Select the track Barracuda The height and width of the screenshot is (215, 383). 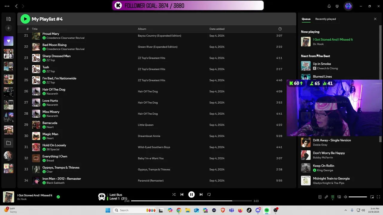(x=50, y=123)
